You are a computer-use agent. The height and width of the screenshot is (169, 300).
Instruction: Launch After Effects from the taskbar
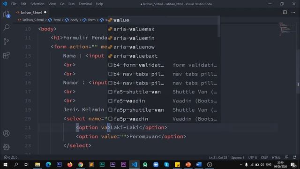coord(112,165)
